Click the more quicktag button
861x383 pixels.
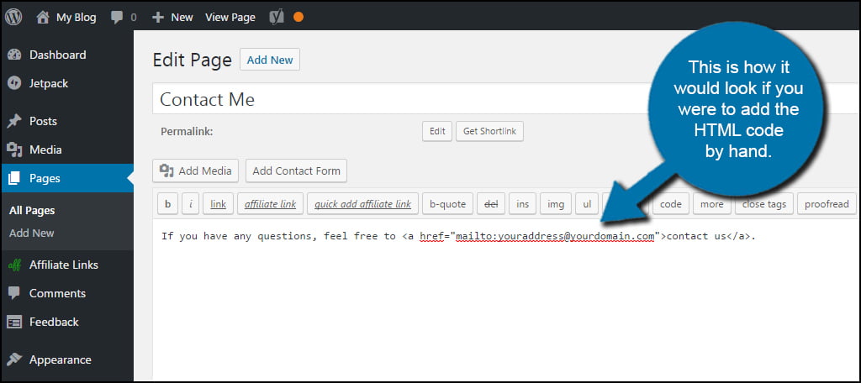[711, 204]
